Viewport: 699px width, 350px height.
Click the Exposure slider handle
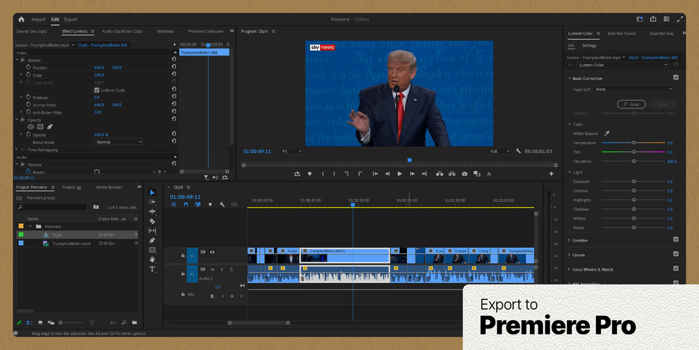pos(634,182)
